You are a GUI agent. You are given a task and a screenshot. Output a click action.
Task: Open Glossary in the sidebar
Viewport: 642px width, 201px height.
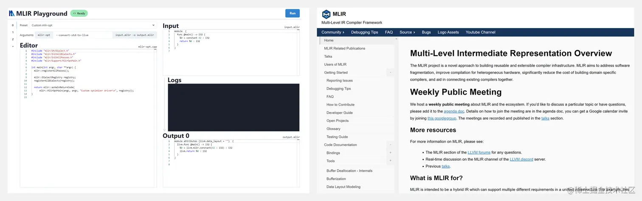tap(333, 129)
